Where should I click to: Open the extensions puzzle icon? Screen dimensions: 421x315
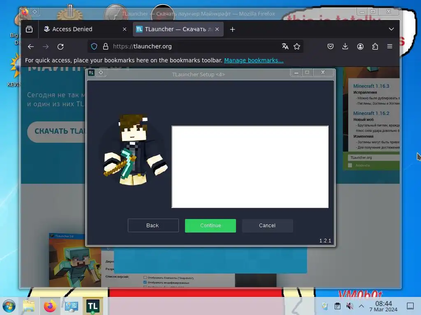375,47
